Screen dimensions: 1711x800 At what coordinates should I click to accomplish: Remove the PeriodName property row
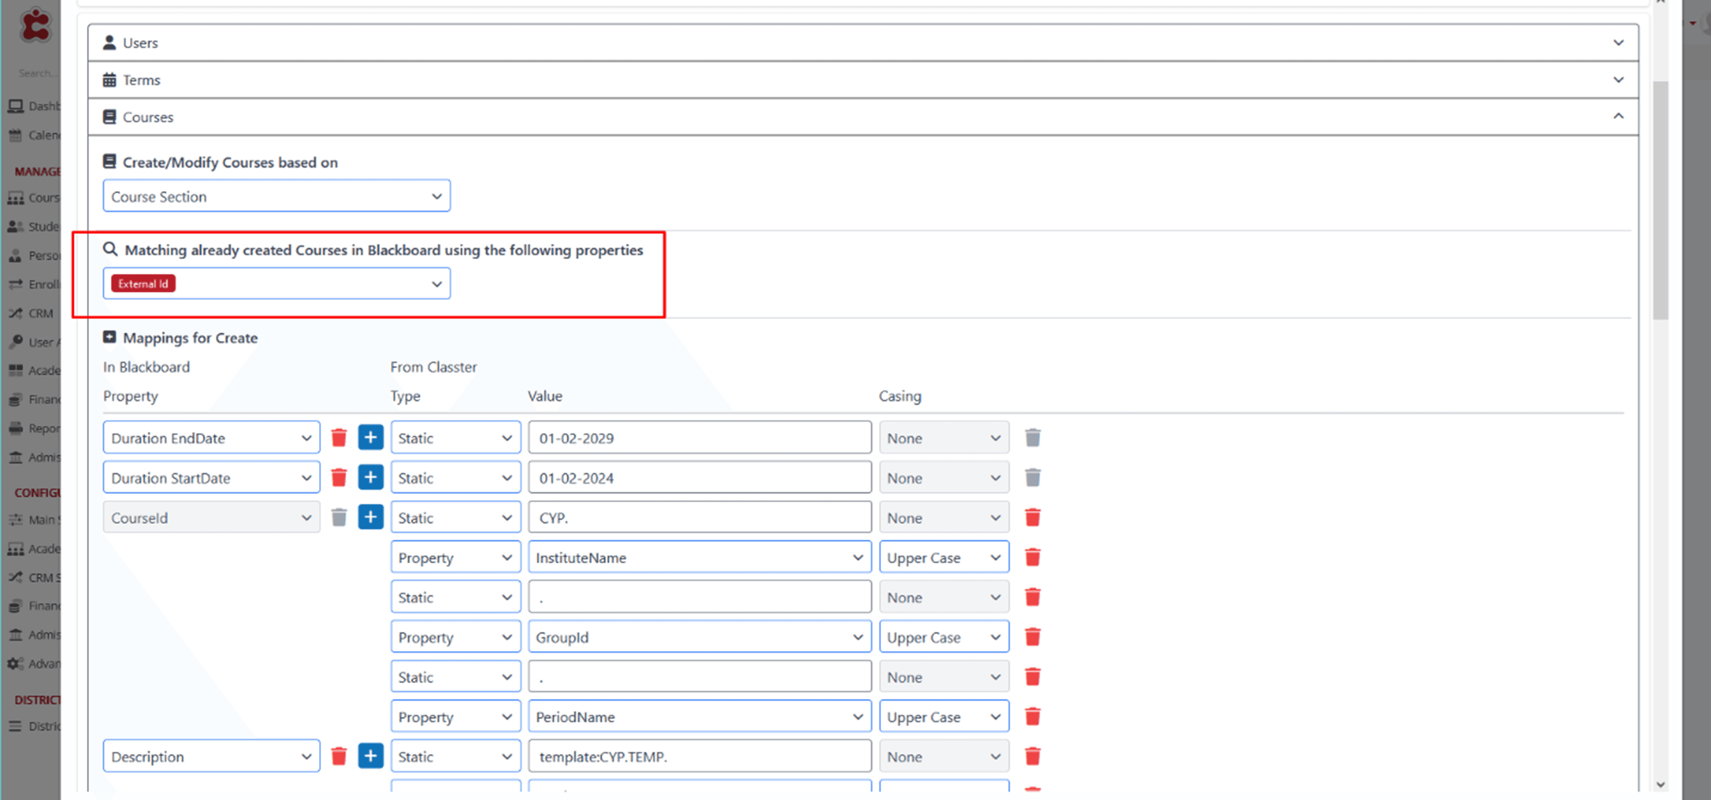pyautogui.click(x=1032, y=716)
